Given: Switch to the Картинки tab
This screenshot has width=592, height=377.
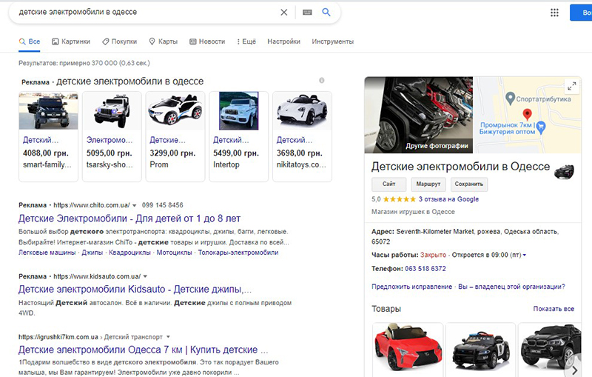Looking at the screenshot, I should click(x=71, y=41).
